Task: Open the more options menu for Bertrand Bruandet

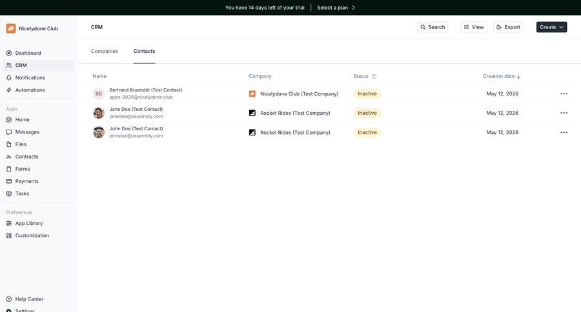Action: 564,93
